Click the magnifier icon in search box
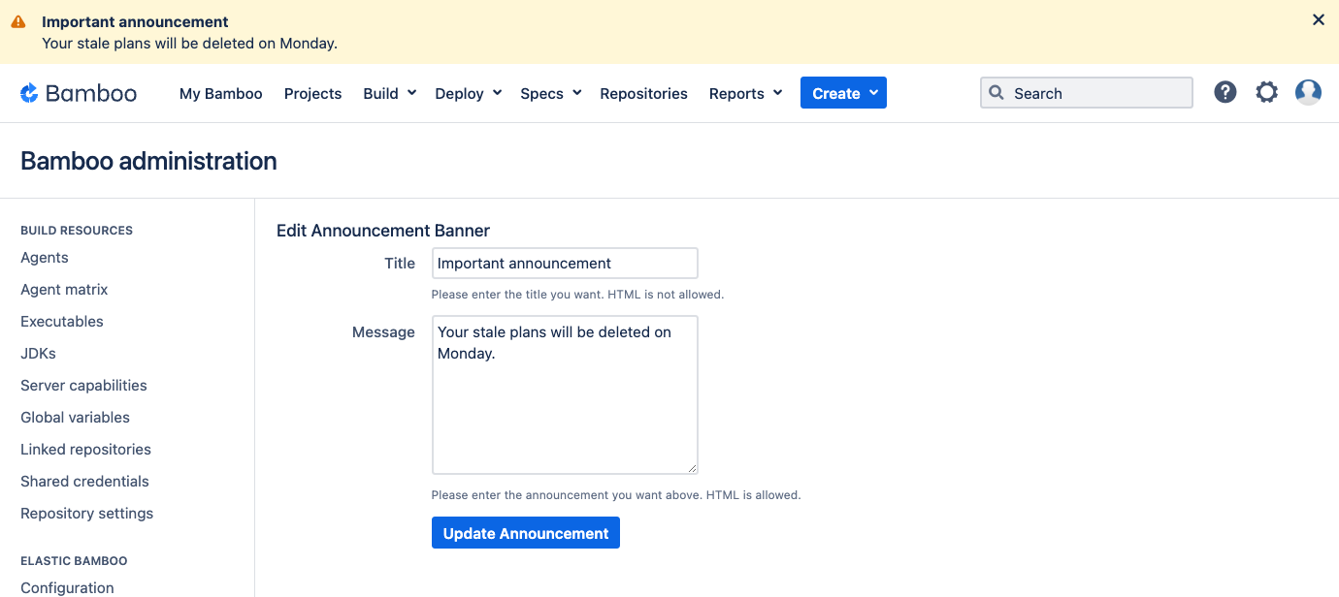The image size is (1339, 597). pyautogui.click(x=996, y=93)
